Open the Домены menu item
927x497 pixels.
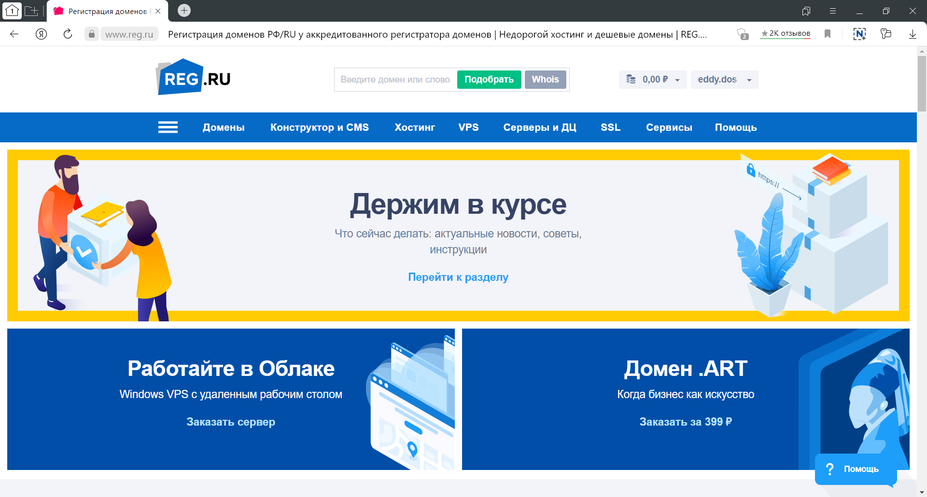224,127
